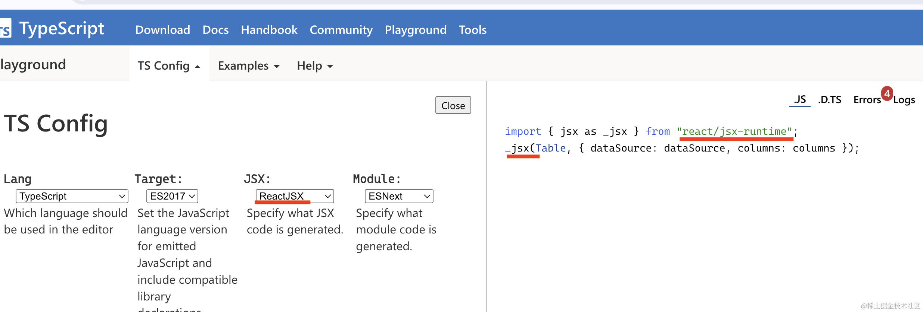Image resolution: width=923 pixels, height=312 pixels.
Task: Close the TS Config panel
Action: coord(453,105)
